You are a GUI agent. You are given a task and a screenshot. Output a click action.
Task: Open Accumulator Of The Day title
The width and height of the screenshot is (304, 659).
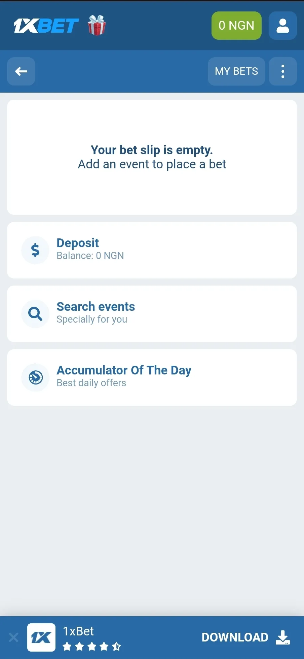pyautogui.click(x=124, y=370)
